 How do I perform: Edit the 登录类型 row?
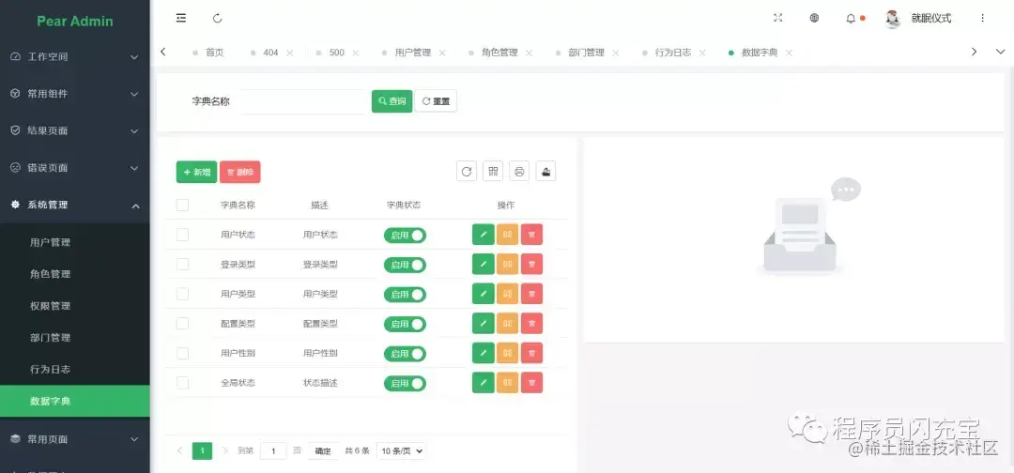click(484, 265)
